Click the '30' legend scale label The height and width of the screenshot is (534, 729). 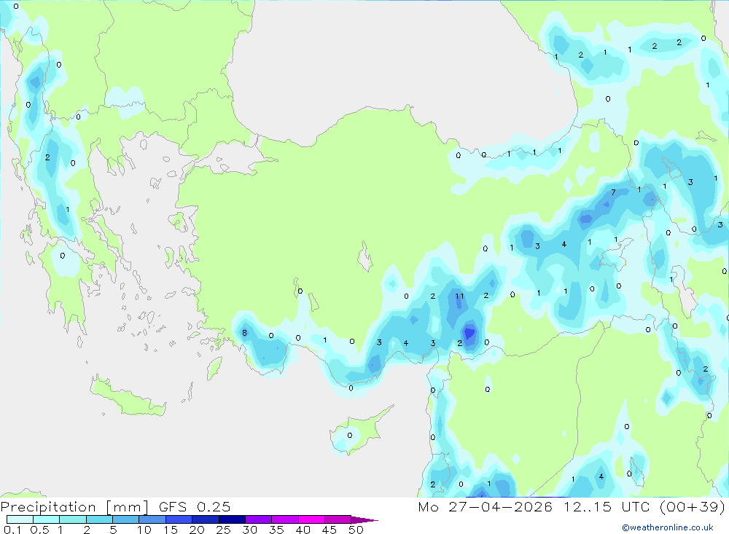tap(249, 530)
